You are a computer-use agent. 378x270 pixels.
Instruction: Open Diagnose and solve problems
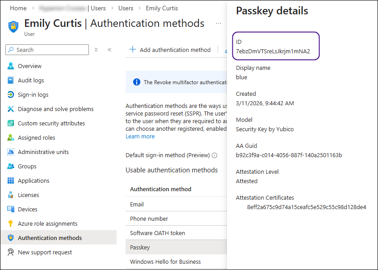click(x=55, y=109)
